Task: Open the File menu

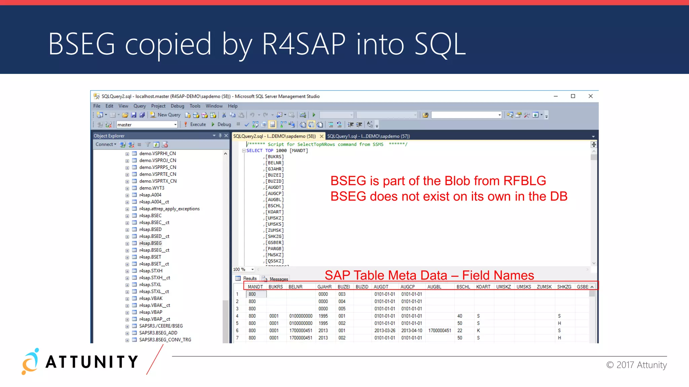Action: (x=97, y=106)
